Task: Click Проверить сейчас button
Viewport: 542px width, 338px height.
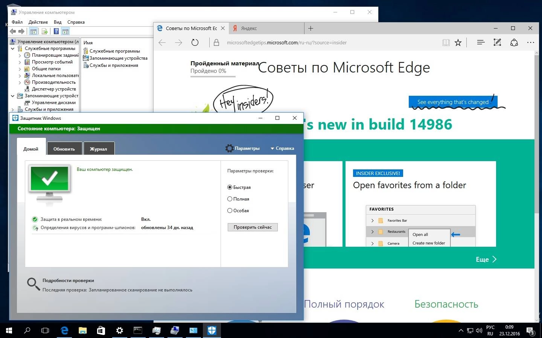Action: point(253,227)
